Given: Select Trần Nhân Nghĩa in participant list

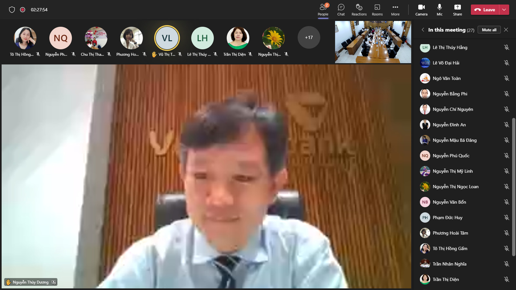Looking at the screenshot, I should [x=449, y=264].
